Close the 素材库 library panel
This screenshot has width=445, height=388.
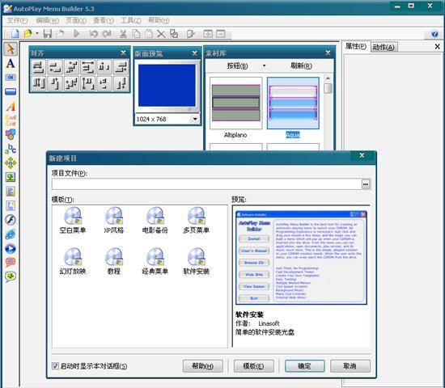coord(328,53)
